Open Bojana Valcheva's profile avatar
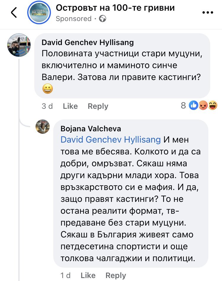This screenshot has width=222, height=281. [43, 127]
